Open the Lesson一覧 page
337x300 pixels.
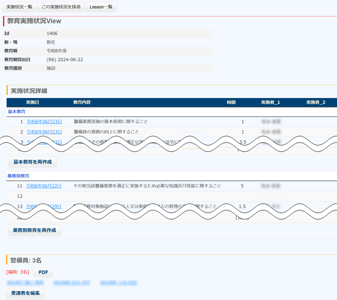[x=101, y=7]
